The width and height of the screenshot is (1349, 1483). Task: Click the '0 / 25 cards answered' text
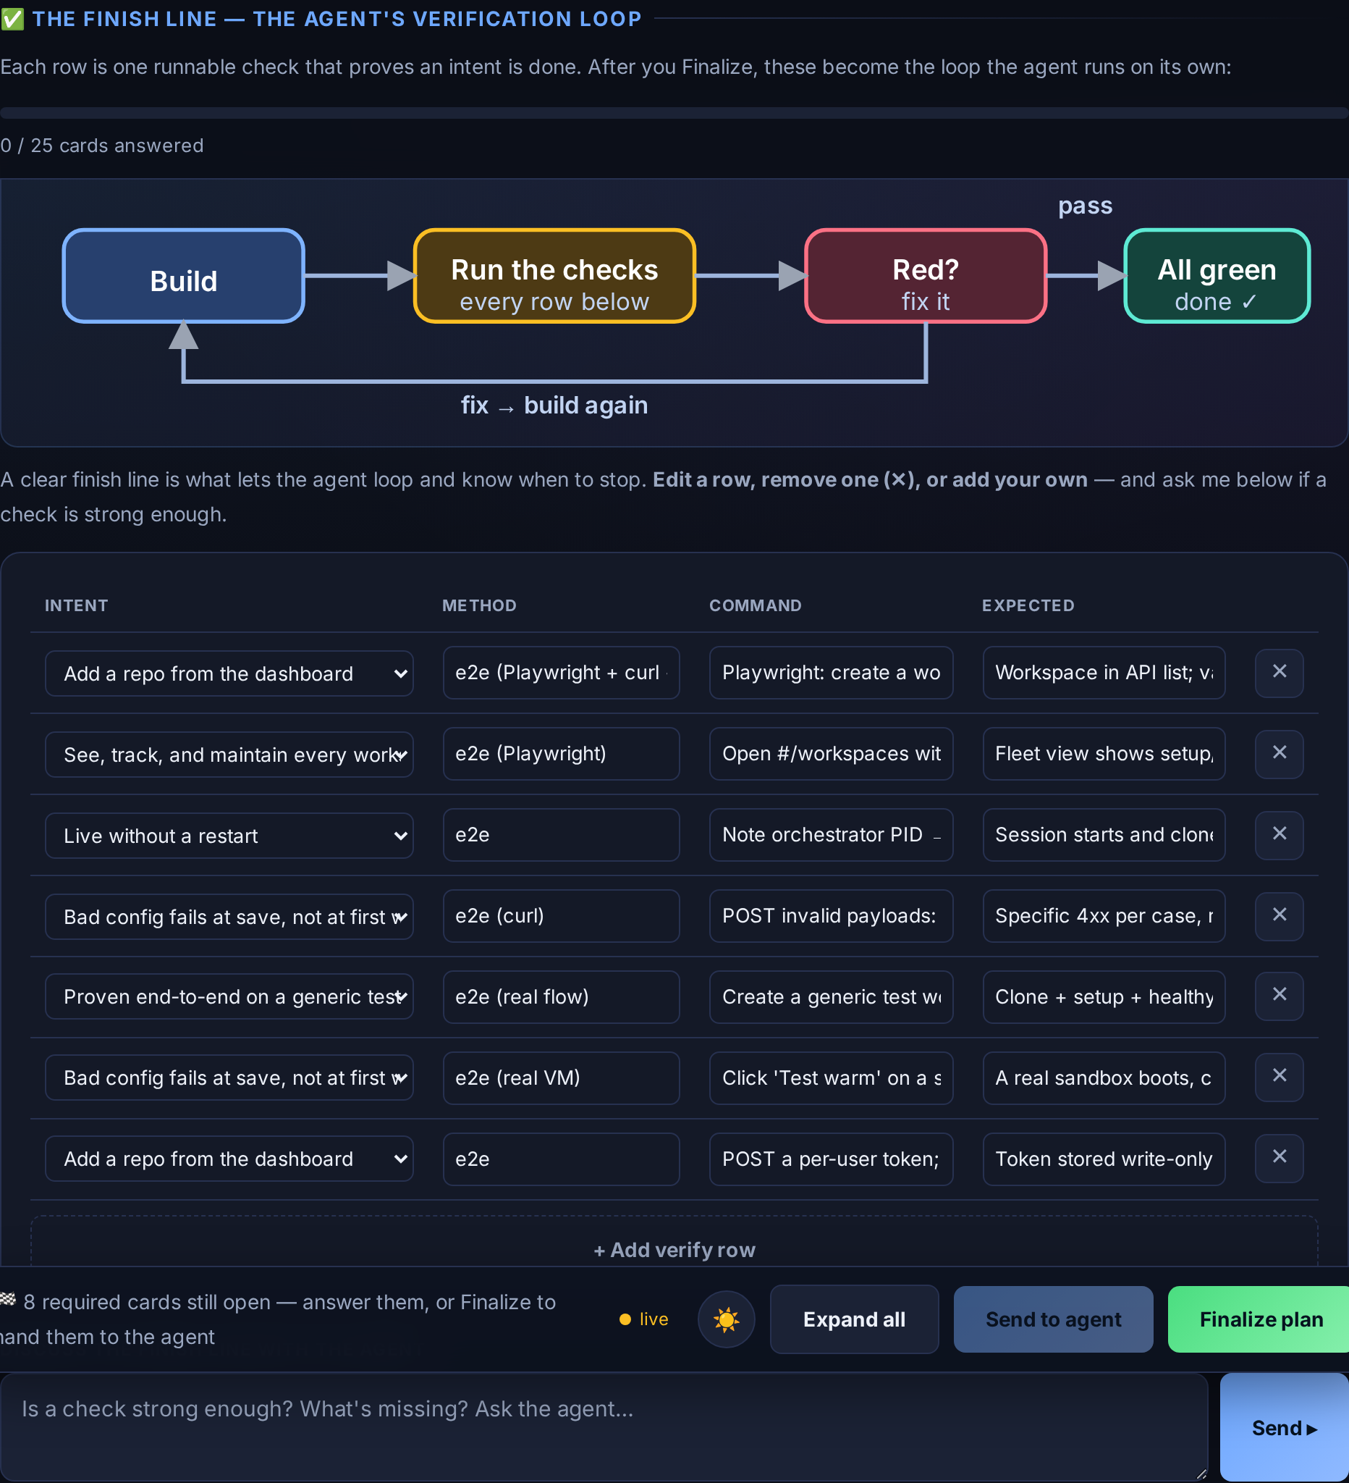102,146
